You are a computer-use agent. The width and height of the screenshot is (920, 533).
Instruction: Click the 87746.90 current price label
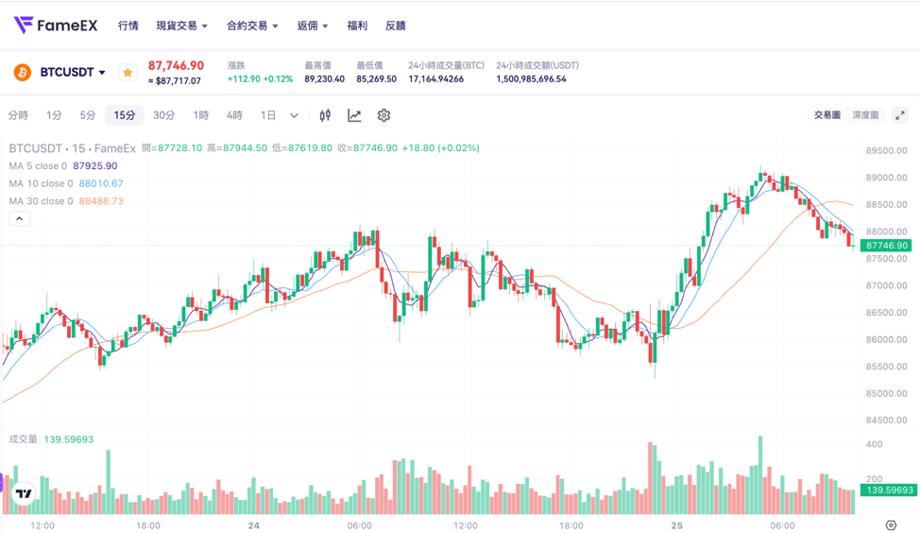pos(886,246)
